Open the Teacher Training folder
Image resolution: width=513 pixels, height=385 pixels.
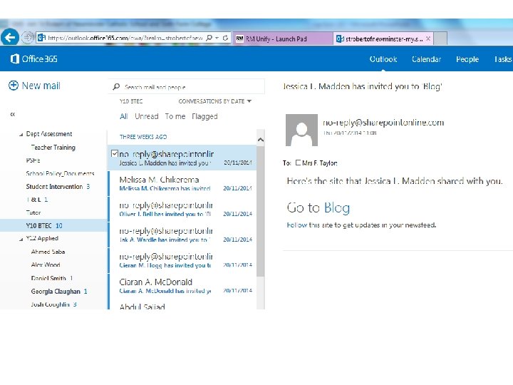click(x=53, y=148)
